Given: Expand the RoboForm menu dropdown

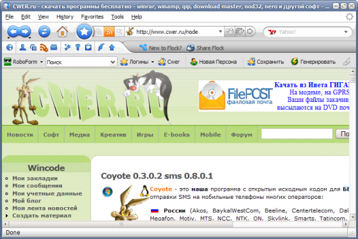Looking at the screenshot, I should pyautogui.click(x=42, y=62).
